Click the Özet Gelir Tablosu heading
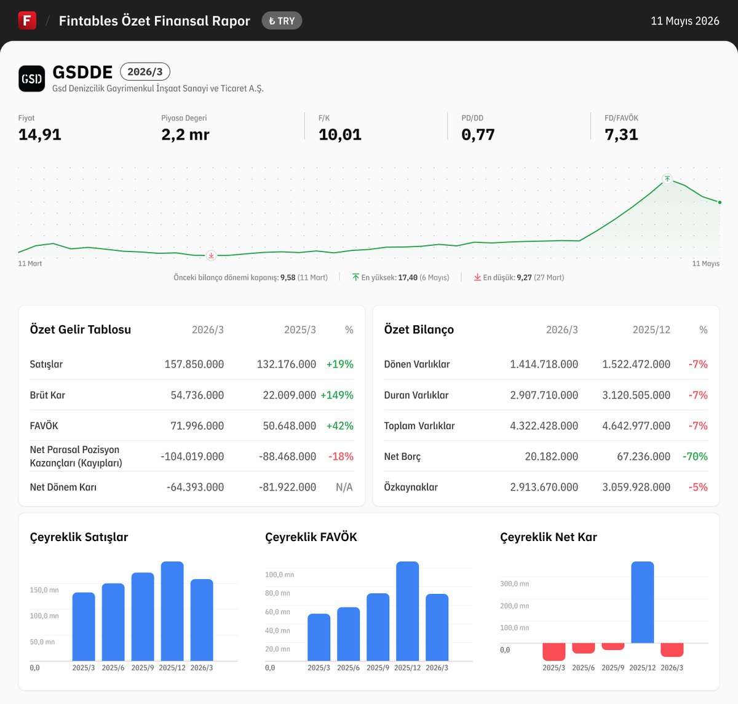 tap(81, 330)
